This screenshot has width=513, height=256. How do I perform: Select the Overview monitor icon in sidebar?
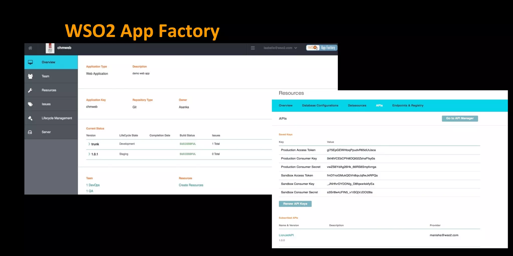(30, 62)
